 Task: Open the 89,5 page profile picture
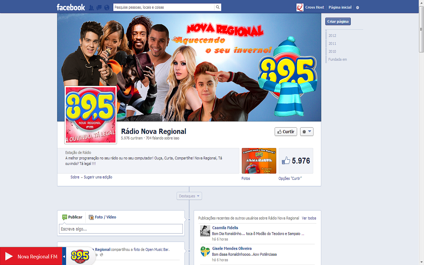click(90, 115)
